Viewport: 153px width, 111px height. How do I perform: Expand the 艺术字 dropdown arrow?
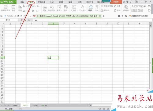point(86,10)
